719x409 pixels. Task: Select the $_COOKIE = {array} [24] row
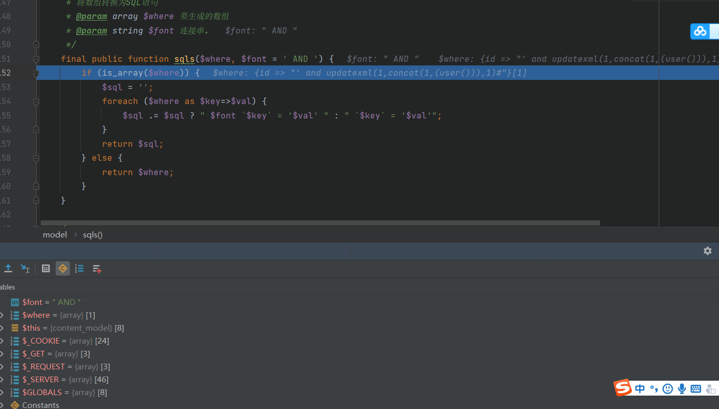tap(359, 341)
